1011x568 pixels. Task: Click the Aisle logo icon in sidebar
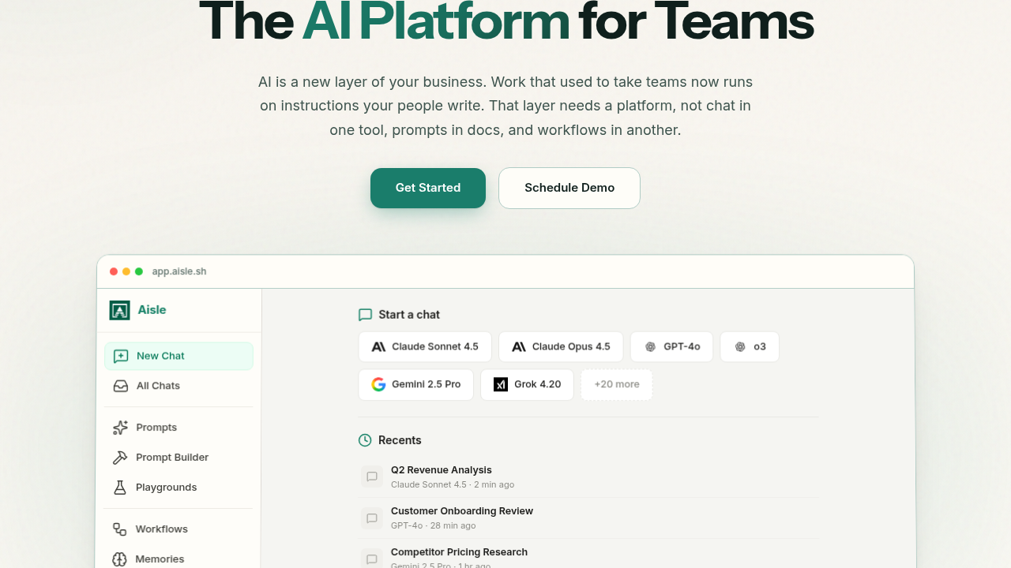pyautogui.click(x=119, y=310)
